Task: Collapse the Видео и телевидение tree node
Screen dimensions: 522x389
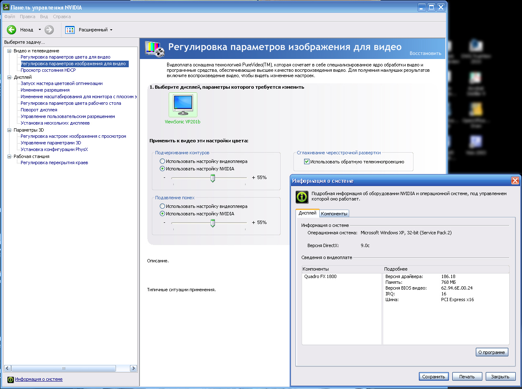Action: [9, 51]
